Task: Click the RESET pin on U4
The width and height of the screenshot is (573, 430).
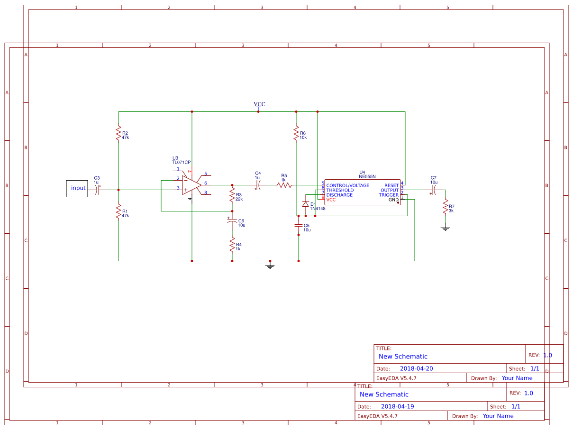Action: [x=391, y=185]
